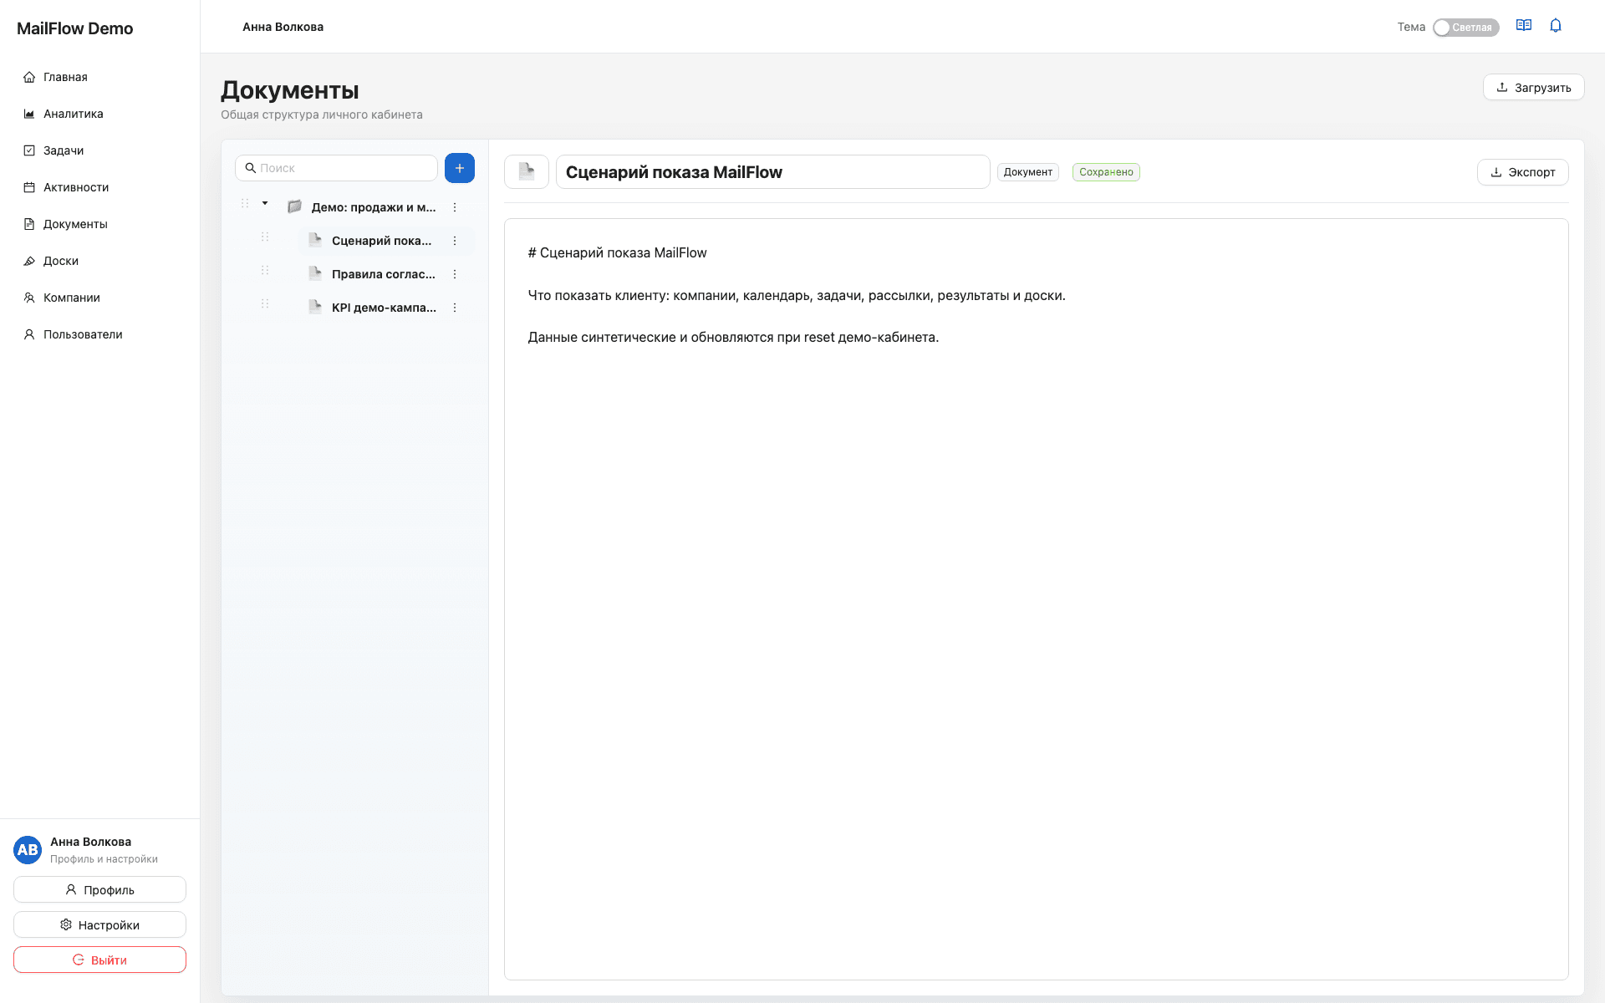Open notifications bell icon
The width and height of the screenshot is (1605, 1003).
pyautogui.click(x=1556, y=26)
